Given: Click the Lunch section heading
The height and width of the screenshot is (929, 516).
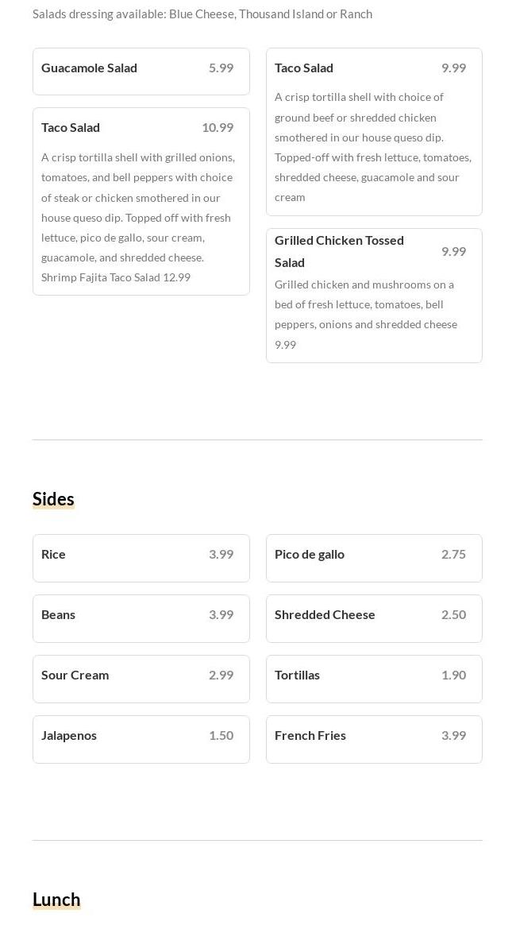Looking at the screenshot, I should [x=56, y=900].
